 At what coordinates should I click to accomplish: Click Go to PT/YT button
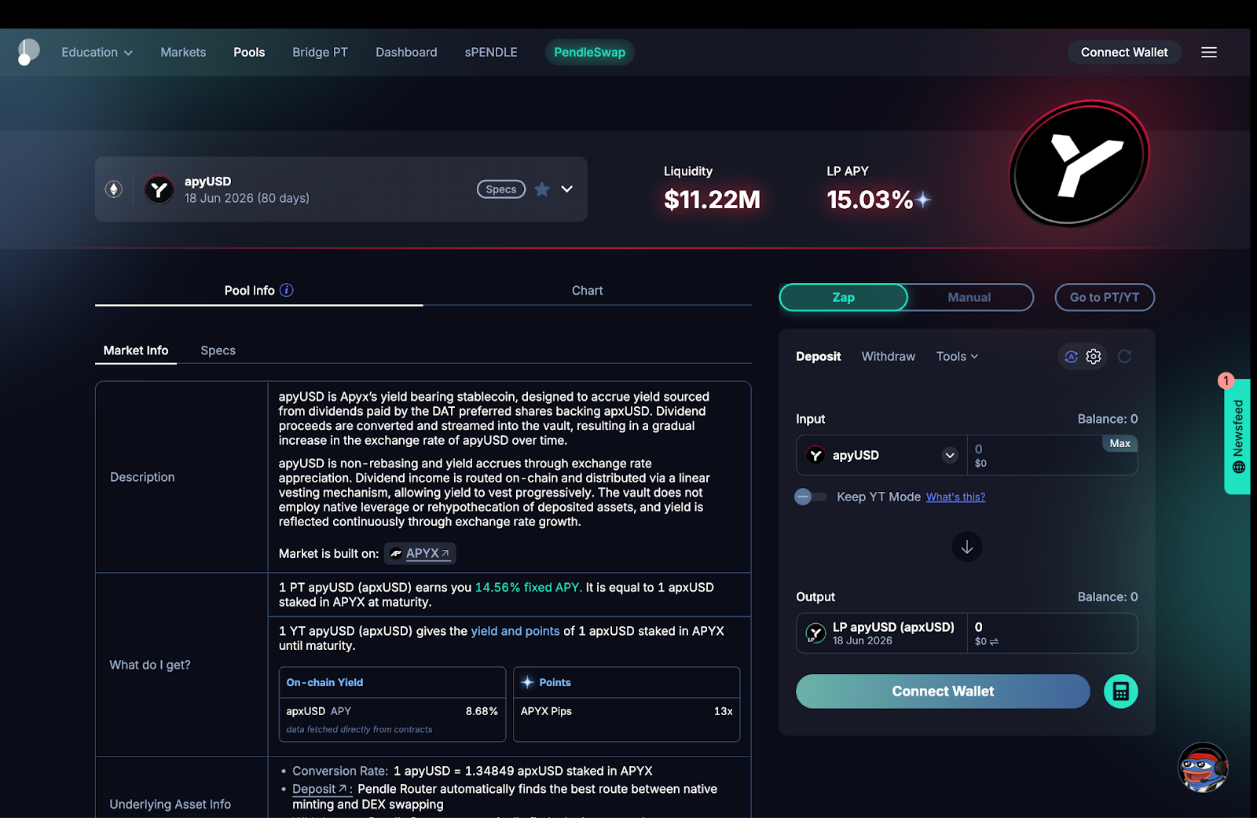pyautogui.click(x=1105, y=297)
